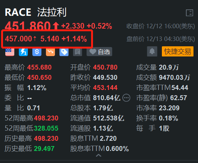198x163 pixels.
Task: Click the 总市值 value 810.64亿
Action: click(x=107, y=98)
